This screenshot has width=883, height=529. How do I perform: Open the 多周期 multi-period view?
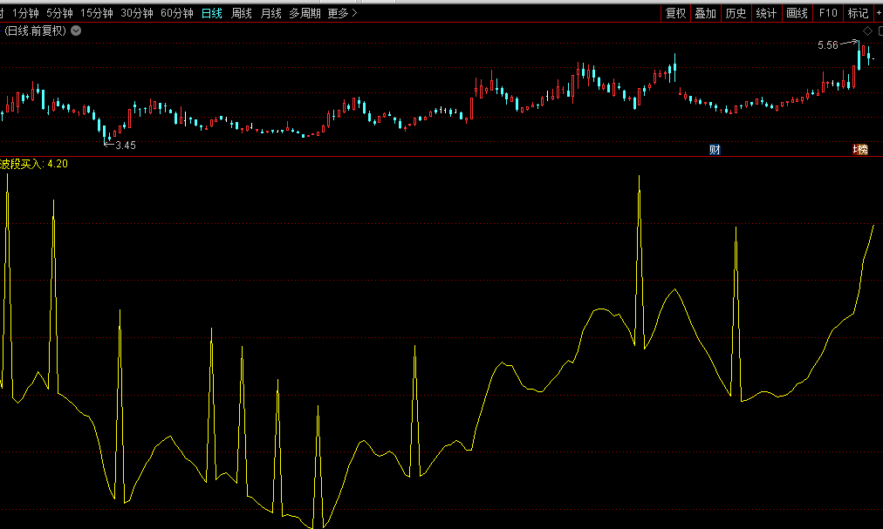click(x=305, y=13)
